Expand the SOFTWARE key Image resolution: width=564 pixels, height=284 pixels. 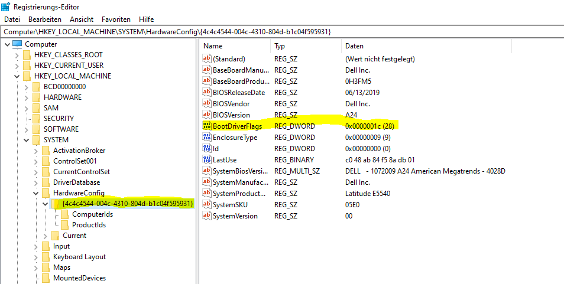click(26, 129)
